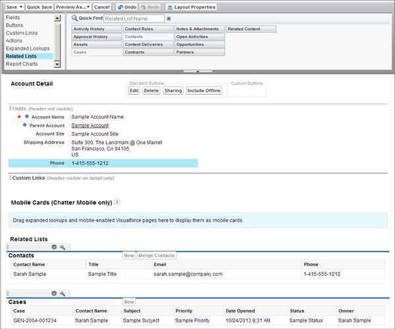Image resolution: width=395 pixels, height=329 pixels.
Task: Remove the Cases related list via minus icon
Action: coord(54,293)
